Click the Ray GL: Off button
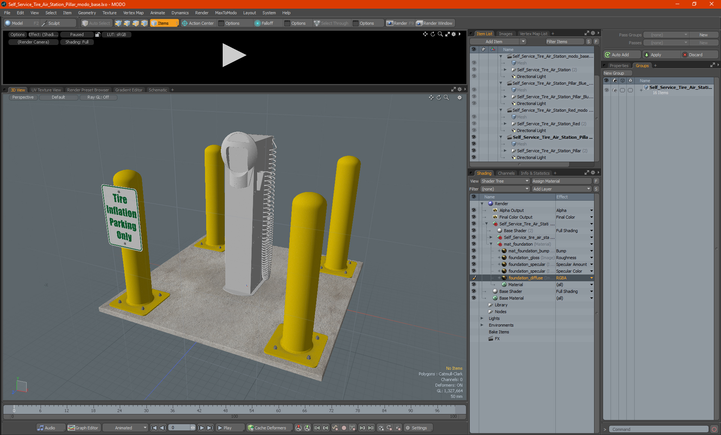The width and height of the screenshot is (721, 435). click(x=98, y=97)
